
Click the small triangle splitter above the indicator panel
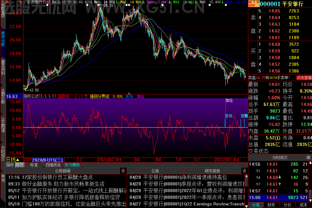pos(129,93)
